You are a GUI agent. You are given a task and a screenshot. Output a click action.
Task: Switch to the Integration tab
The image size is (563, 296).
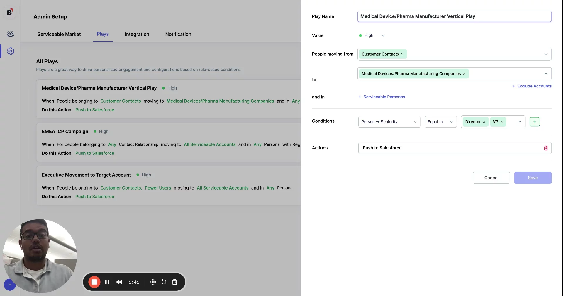point(137,34)
